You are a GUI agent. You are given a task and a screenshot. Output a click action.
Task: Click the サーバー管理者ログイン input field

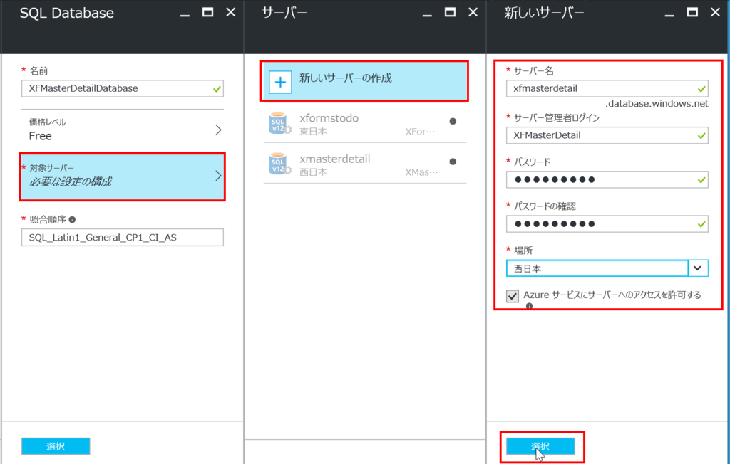pos(607,135)
